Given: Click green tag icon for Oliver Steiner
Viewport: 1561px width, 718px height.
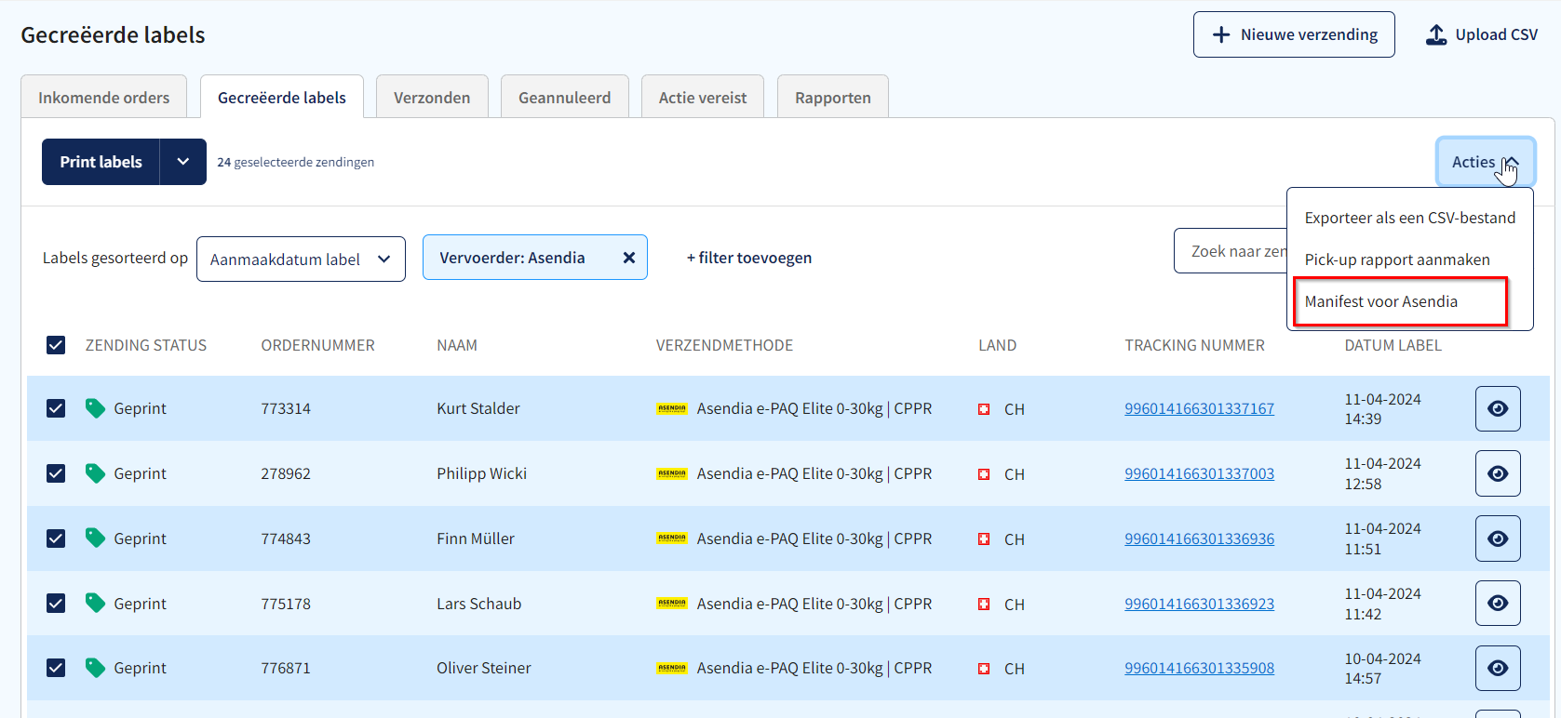Looking at the screenshot, I should 95,668.
